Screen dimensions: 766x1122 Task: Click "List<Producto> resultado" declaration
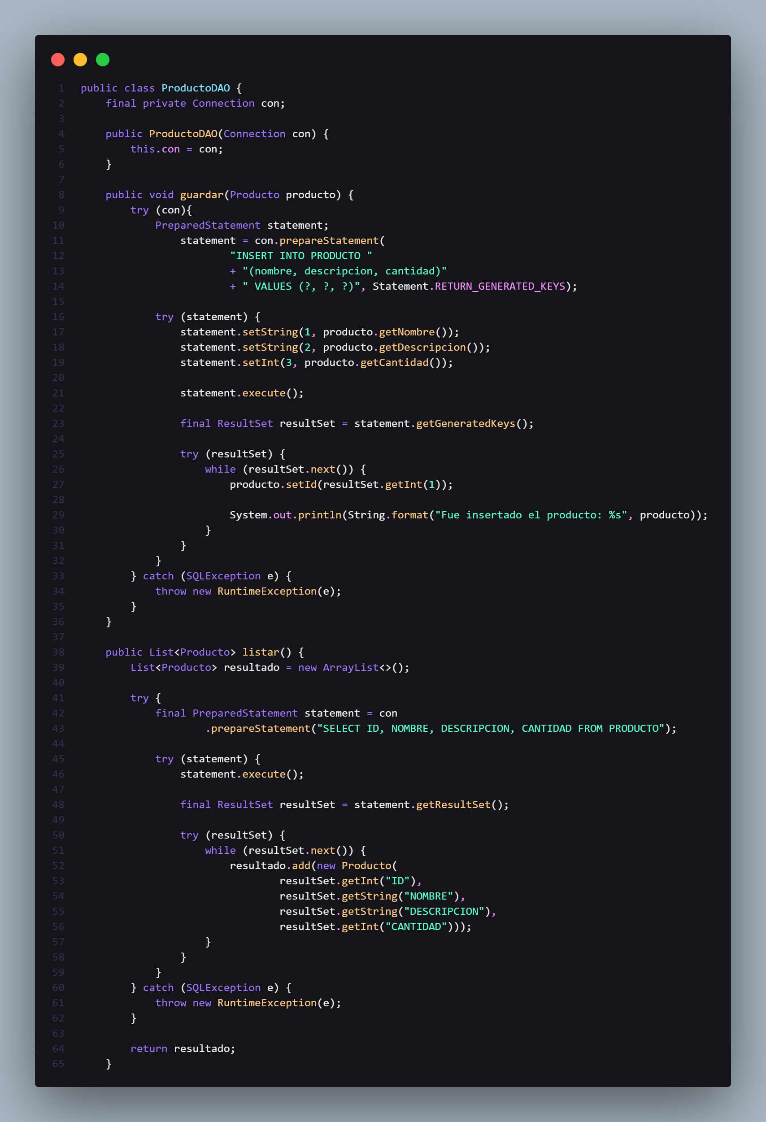pyautogui.click(x=205, y=668)
